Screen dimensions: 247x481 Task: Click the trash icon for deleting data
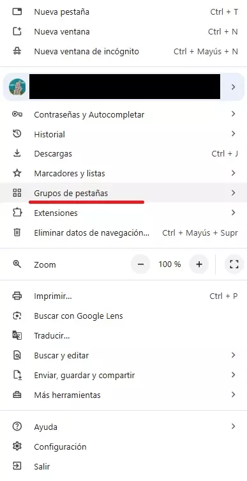coord(17,233)
